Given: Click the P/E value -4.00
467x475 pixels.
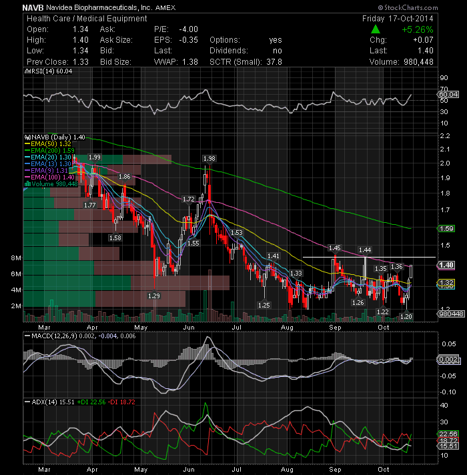Looking at the screenshot, I should 188,29.
